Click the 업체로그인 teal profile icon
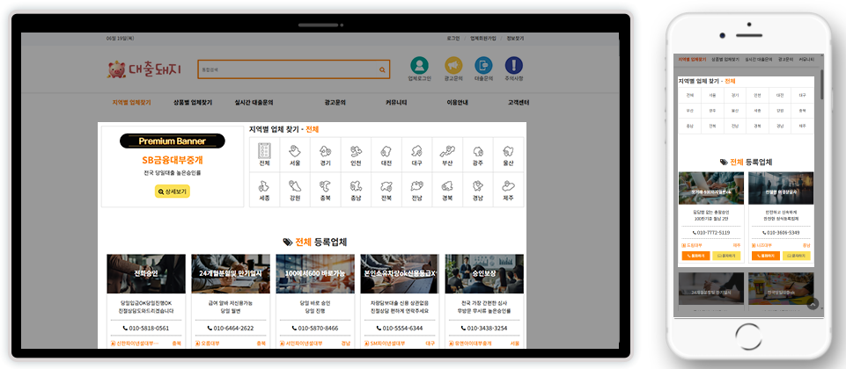This screenshot has width=846, height=369. coord(419,66)
